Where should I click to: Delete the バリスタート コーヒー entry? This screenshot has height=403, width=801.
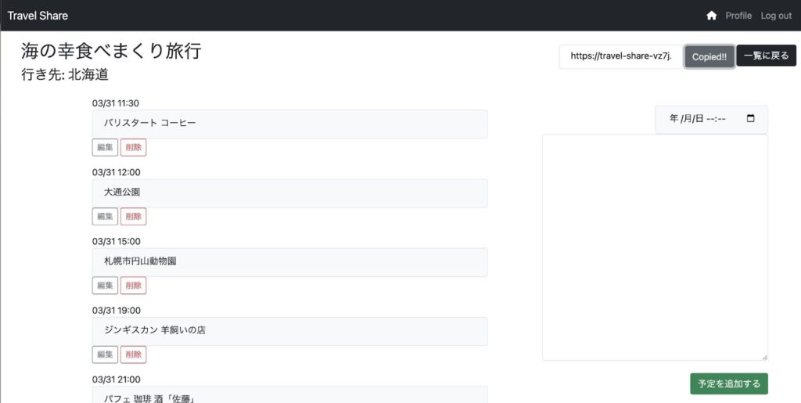click(133, 147)
